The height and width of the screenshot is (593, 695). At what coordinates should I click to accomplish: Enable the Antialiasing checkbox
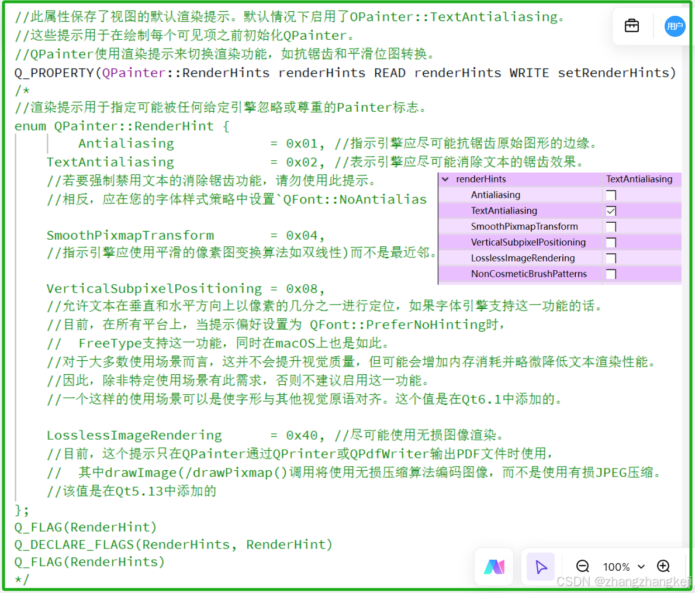click(611, 195)
